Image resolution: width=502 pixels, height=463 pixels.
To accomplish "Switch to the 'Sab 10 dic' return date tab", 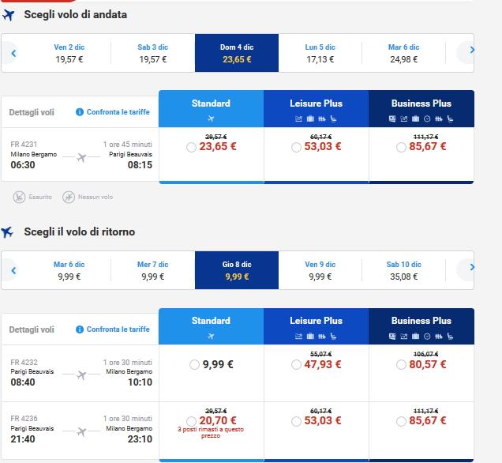I will point(403,270).
